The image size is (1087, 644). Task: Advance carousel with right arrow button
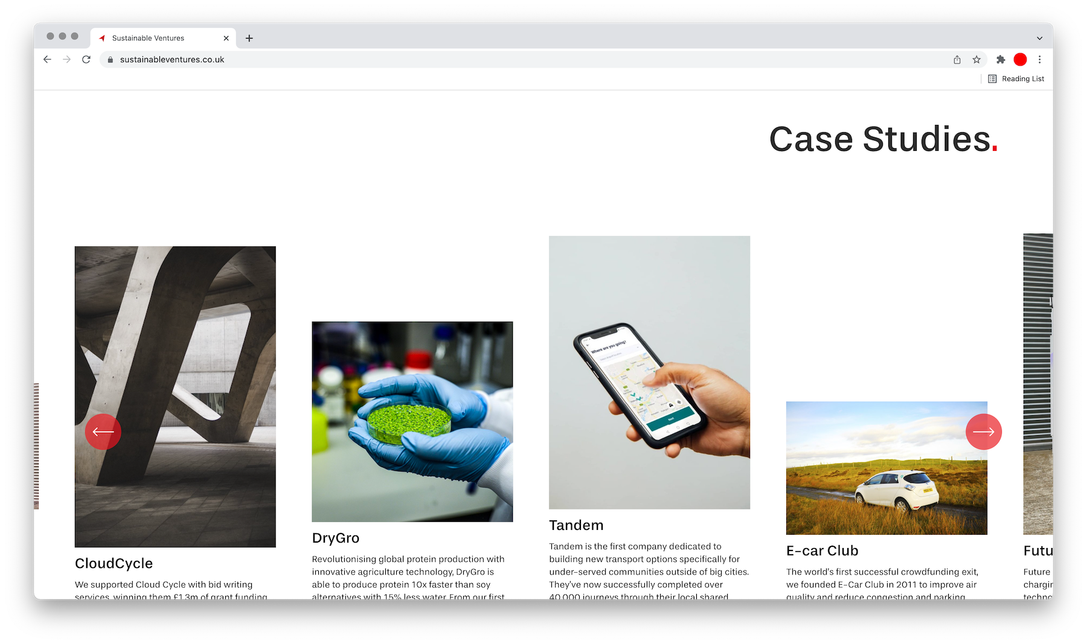point(984,432)
